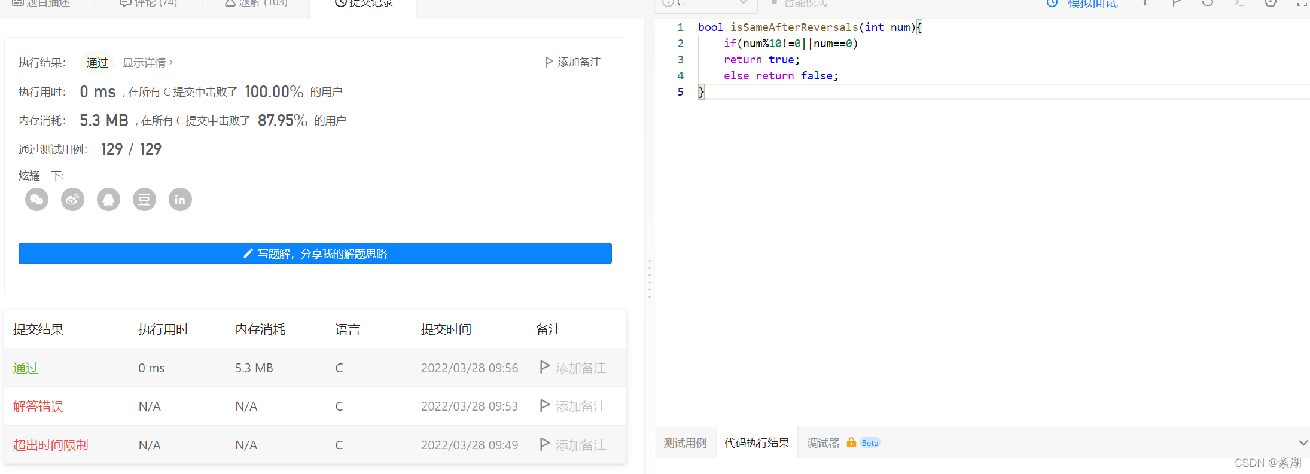Screen dimensions: 1310x474
Task: Place cursor on the if(num%10!=0||num==0) line
Action: pos(791,44)
